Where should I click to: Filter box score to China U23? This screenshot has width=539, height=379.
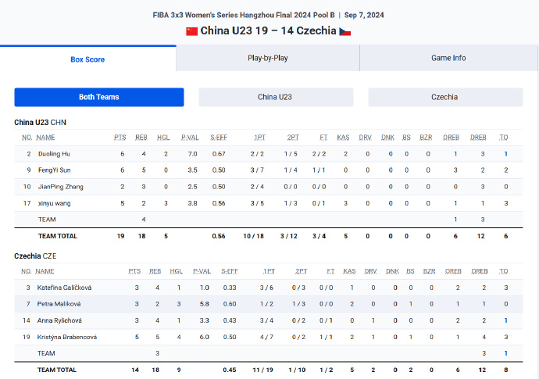click(x=276, y=97)
